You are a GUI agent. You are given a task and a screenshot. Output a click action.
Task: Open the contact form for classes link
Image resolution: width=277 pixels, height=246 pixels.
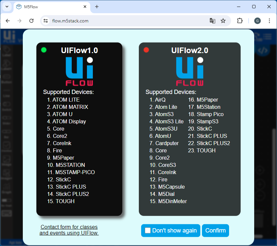pyautogui.click(x=69, y=230)
